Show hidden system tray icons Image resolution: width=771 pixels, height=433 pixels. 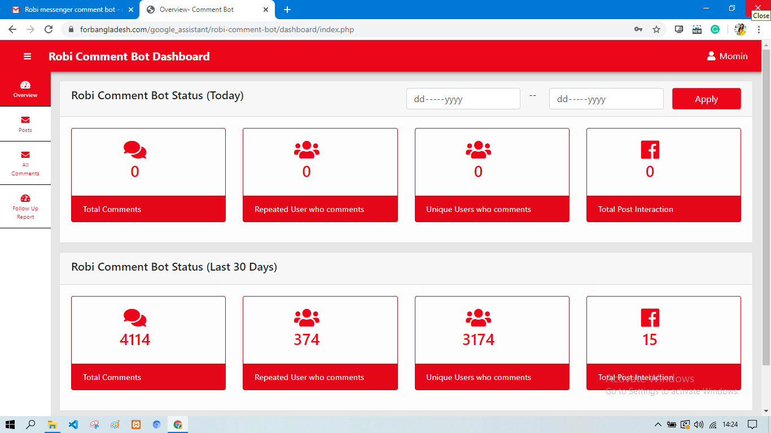[658, 425]
